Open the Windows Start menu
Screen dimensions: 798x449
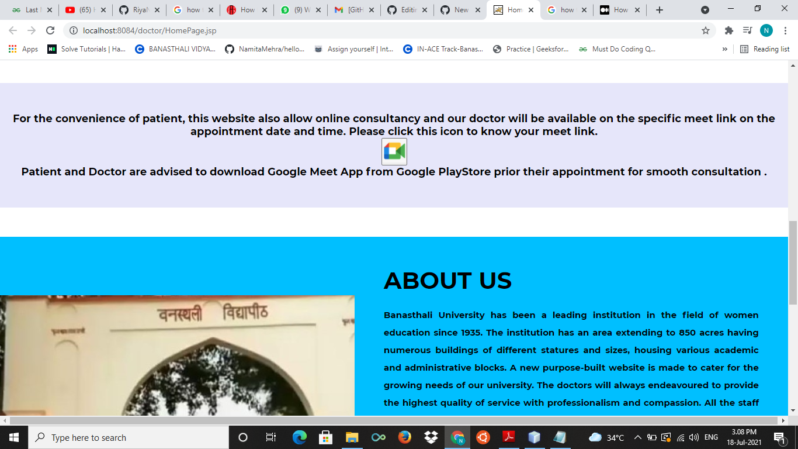14,437
